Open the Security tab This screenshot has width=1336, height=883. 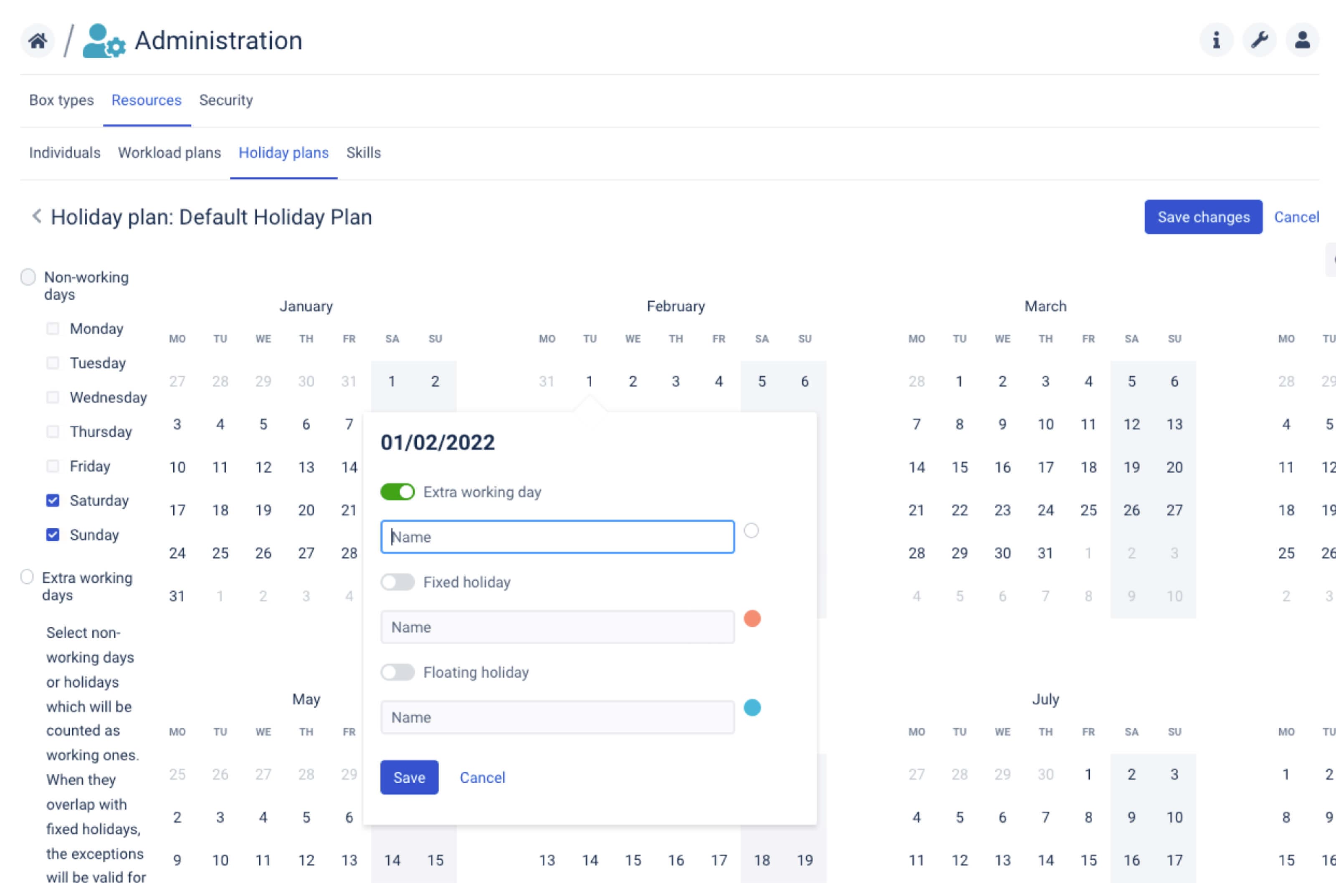click(x=226, y=100)
